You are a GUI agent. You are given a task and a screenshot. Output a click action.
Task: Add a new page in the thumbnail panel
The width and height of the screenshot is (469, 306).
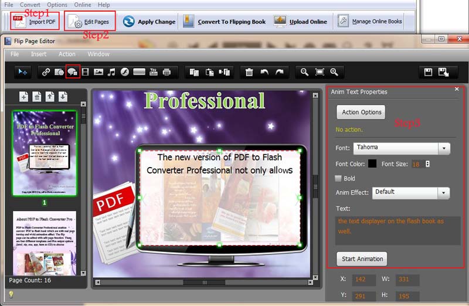(23, 97)
